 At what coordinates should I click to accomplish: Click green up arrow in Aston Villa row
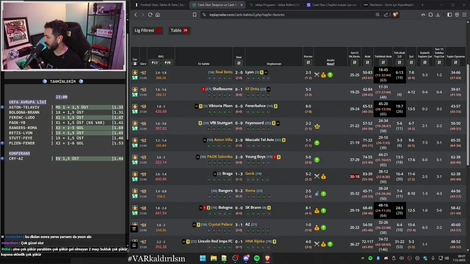point(317,143)
